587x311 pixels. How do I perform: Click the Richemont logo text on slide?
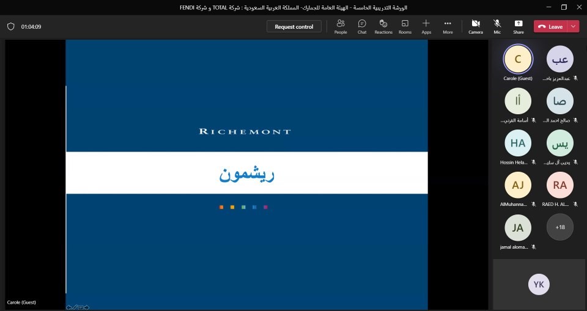tap(245, 131)
